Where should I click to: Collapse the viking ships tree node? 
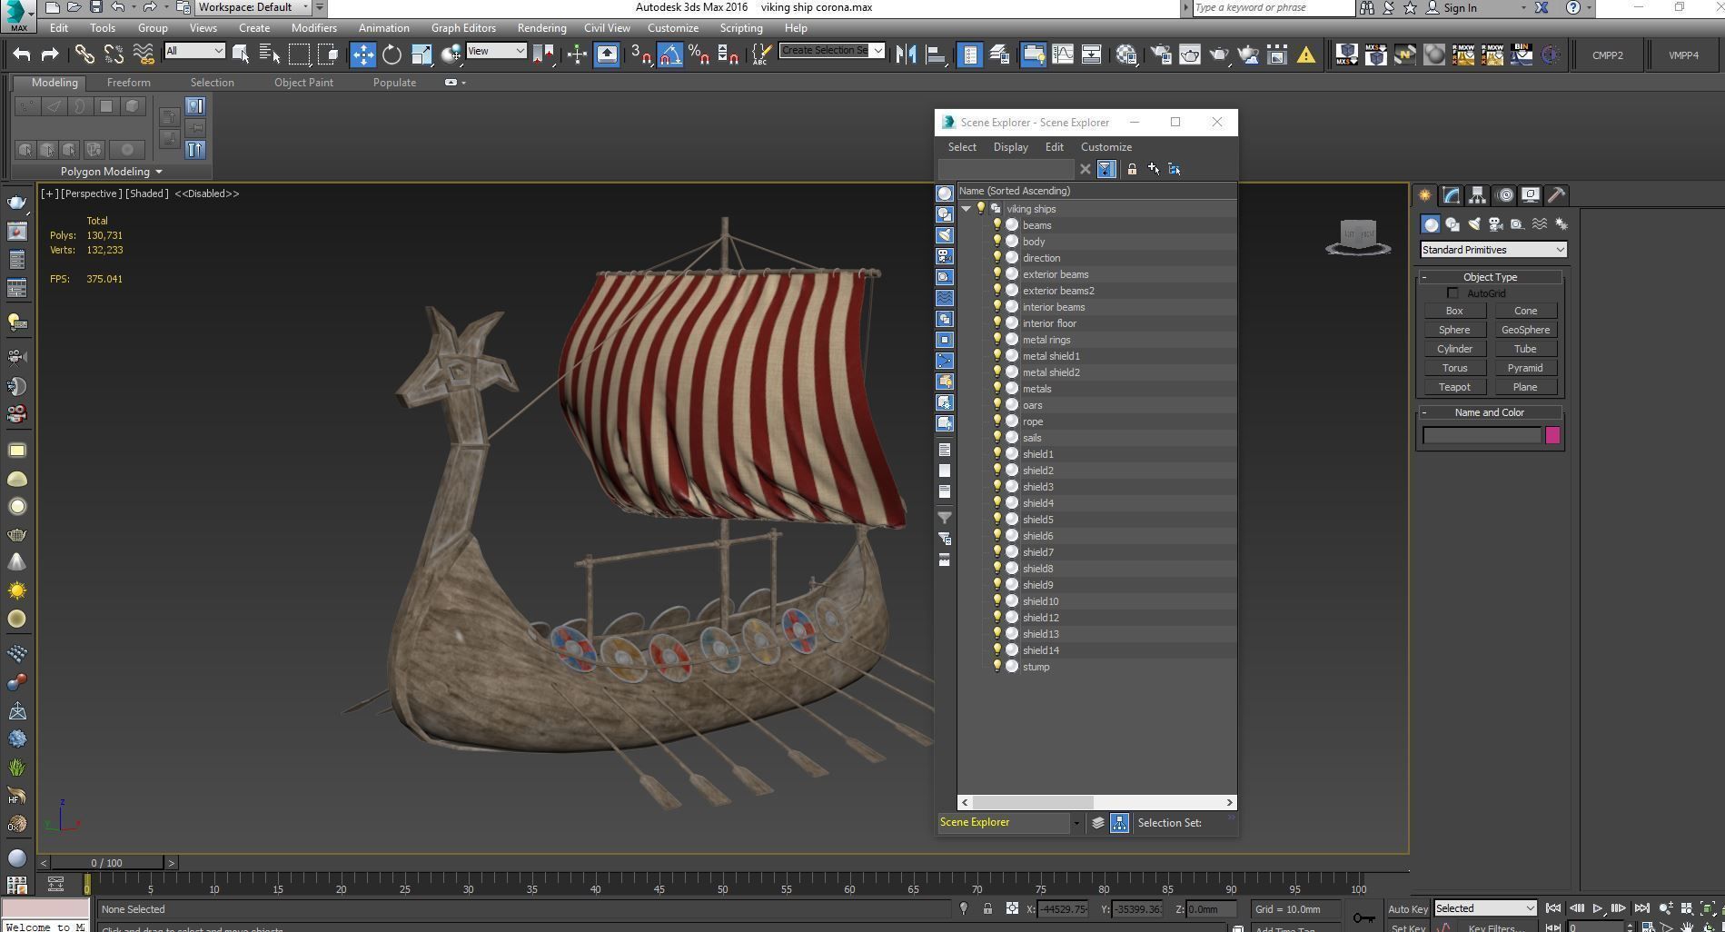click(x=966, y=209)
